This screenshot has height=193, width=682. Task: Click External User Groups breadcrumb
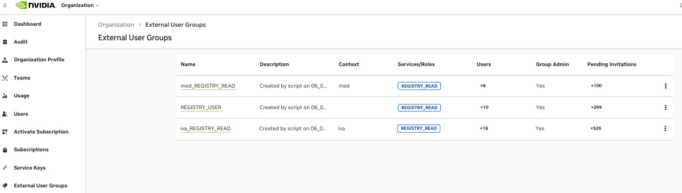pos(175,24)
